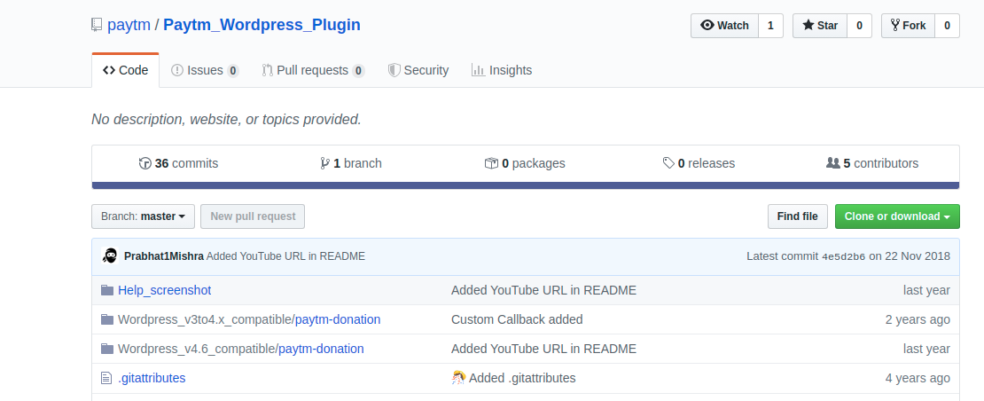Click the Find file button
This screenshot has width=984, height=401.
pyautogui.click(x=797, y=216)
